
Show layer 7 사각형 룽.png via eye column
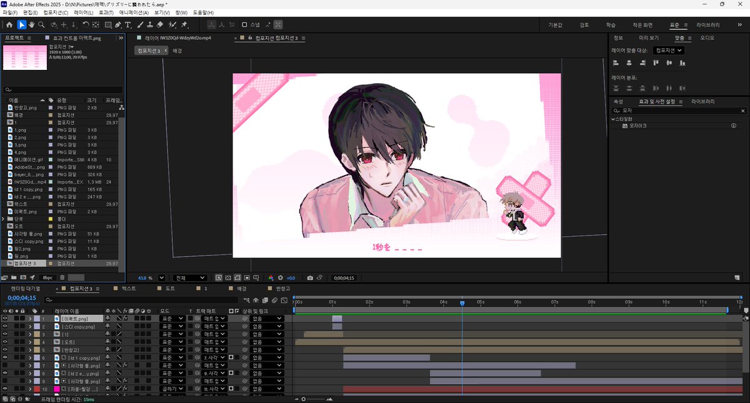tap(5, 366)
